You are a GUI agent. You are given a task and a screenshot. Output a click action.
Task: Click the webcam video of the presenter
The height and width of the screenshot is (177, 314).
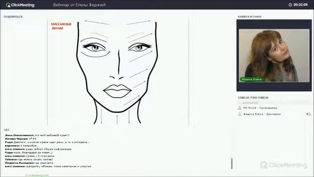[274, 56]
